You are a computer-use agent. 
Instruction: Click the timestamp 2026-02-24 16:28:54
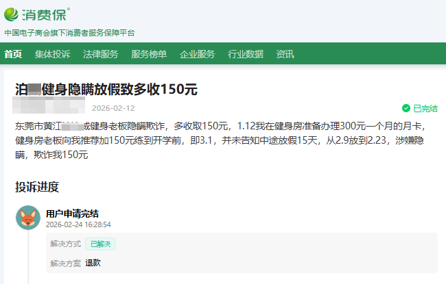(x=78, y=224)
